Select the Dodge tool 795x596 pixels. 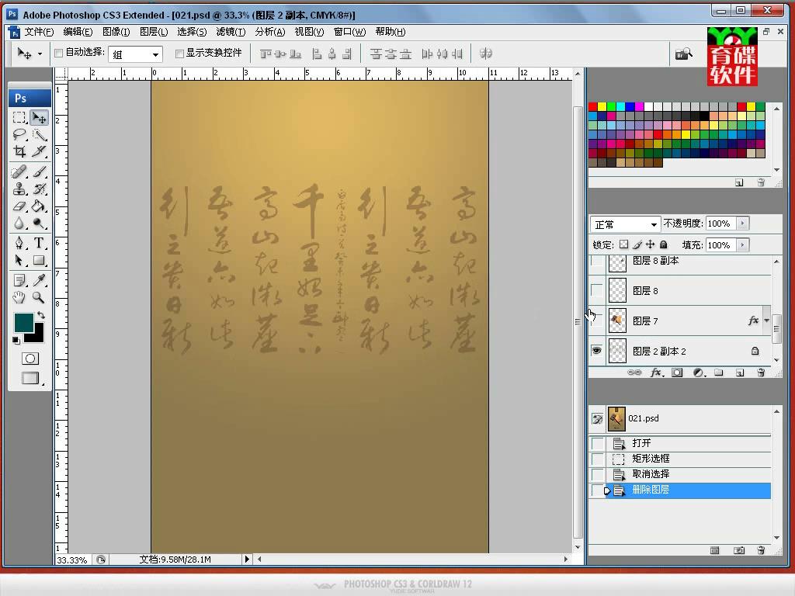point(39,223)
